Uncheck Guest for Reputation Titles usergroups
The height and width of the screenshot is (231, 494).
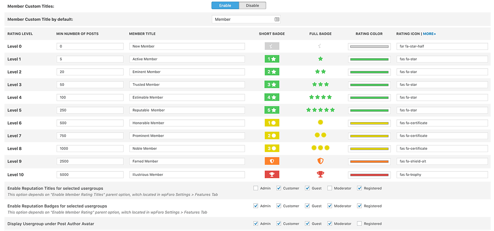coord(307,188)
